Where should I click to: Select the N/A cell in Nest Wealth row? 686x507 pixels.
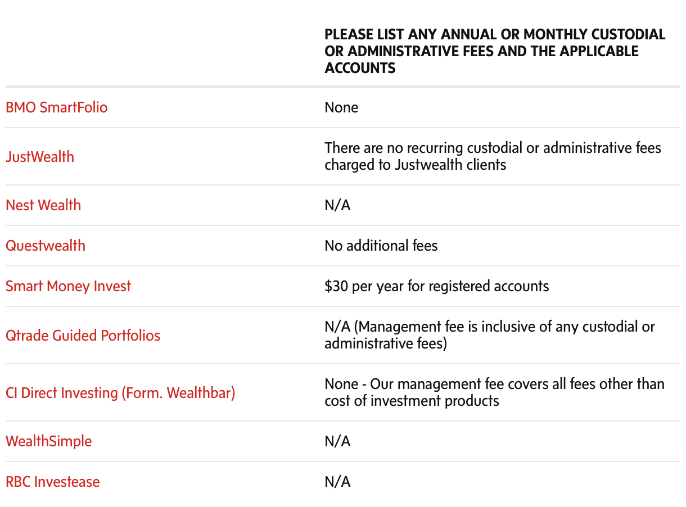click(337, 205)
